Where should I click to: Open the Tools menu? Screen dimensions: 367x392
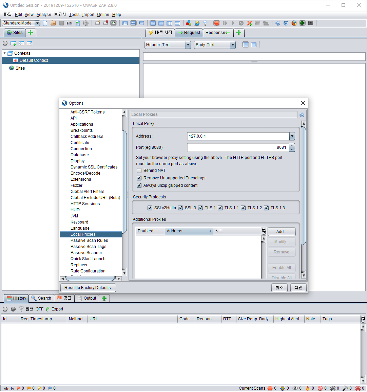(74, 15)
